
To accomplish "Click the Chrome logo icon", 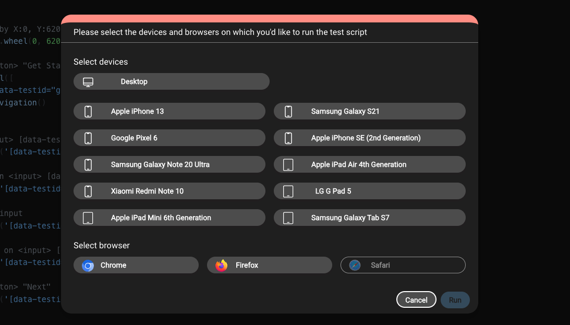I will 88,266.
